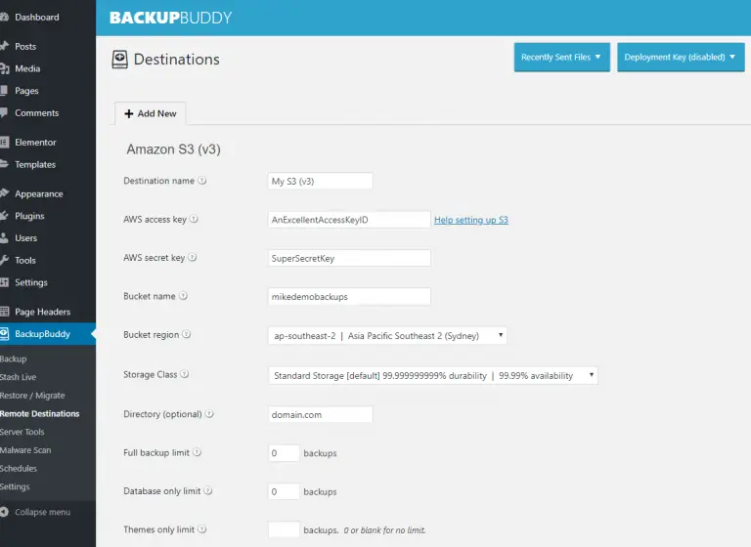Open Remote Destinations submenu item
Viewport: 751px width, 547px height.
[x=40, y=413]
